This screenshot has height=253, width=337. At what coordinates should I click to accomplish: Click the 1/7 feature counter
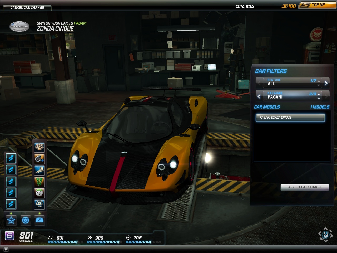(313, 81)
